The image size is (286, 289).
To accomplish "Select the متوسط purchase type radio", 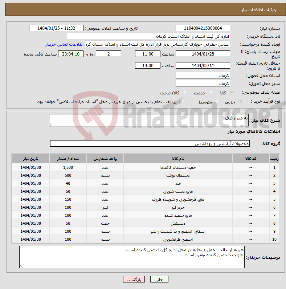I will point(217,101).
